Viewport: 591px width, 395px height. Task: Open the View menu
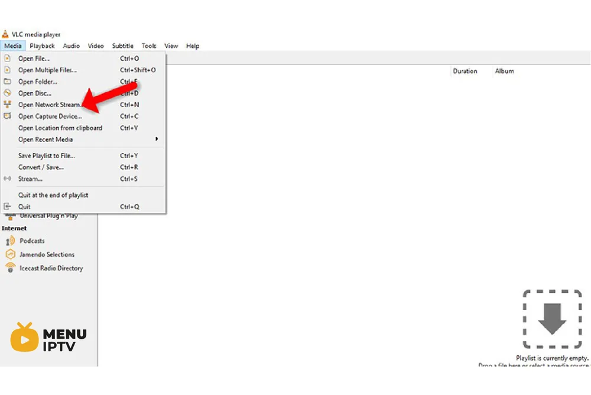click(x=171, y=46)
